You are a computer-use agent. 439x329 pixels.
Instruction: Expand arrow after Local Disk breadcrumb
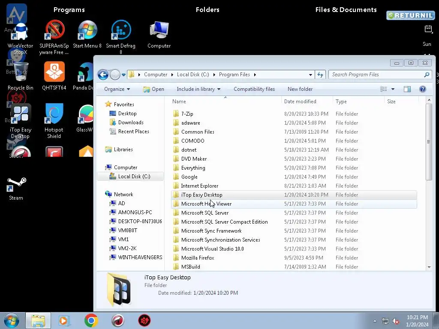(x=214, y=75)
